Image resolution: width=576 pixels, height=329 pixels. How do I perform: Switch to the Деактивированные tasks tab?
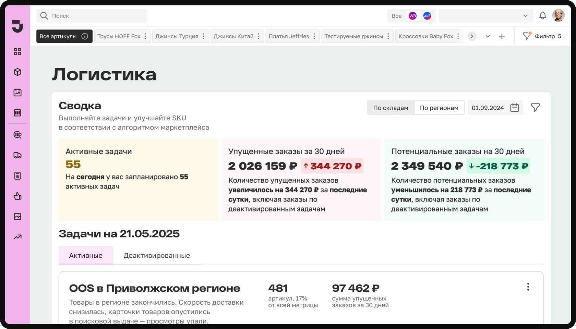coord(157,256)
